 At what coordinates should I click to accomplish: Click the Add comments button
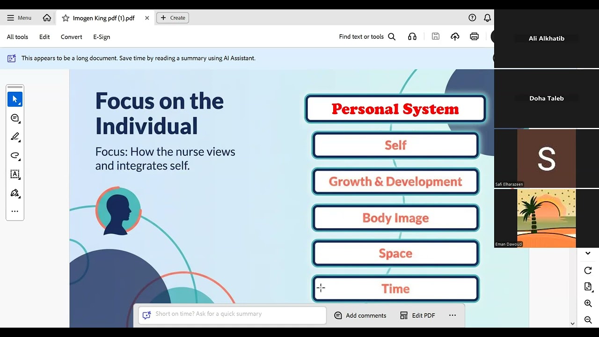tap(360, 315)
